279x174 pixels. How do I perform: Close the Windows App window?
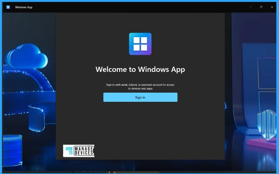[x=272, y=7]
